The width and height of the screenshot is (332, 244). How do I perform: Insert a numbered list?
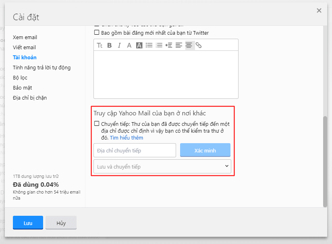click(159, 45)
